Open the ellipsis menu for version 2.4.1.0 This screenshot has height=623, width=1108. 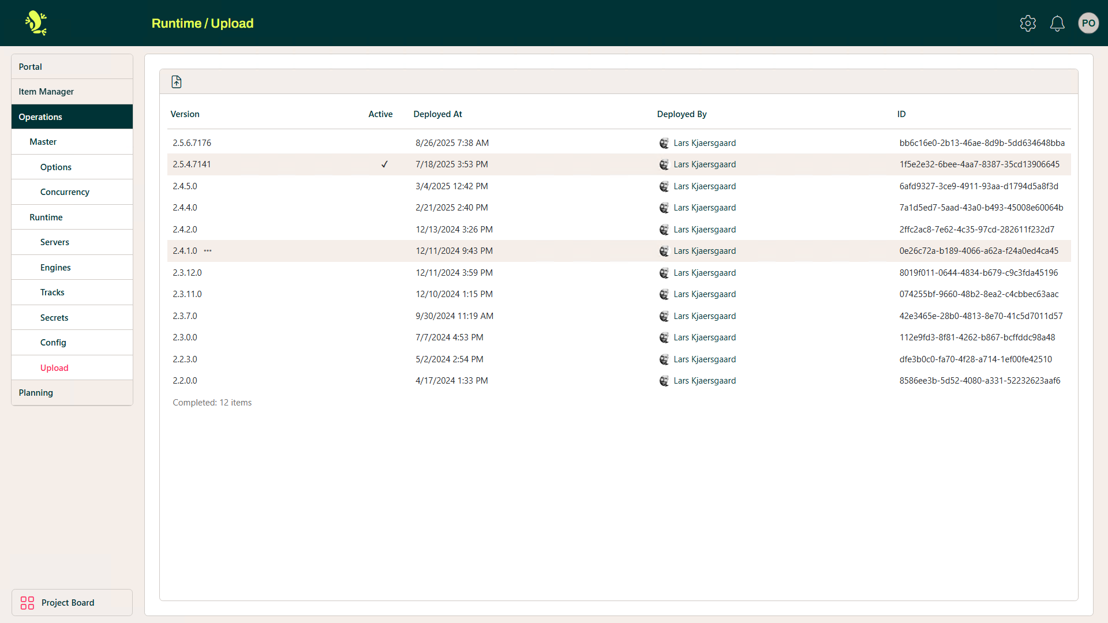coord(208,251)
